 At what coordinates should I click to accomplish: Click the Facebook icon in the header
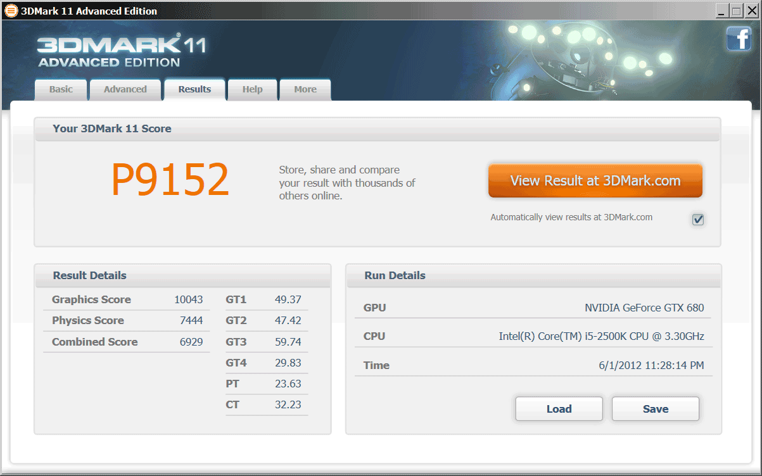tap(739, 39)
